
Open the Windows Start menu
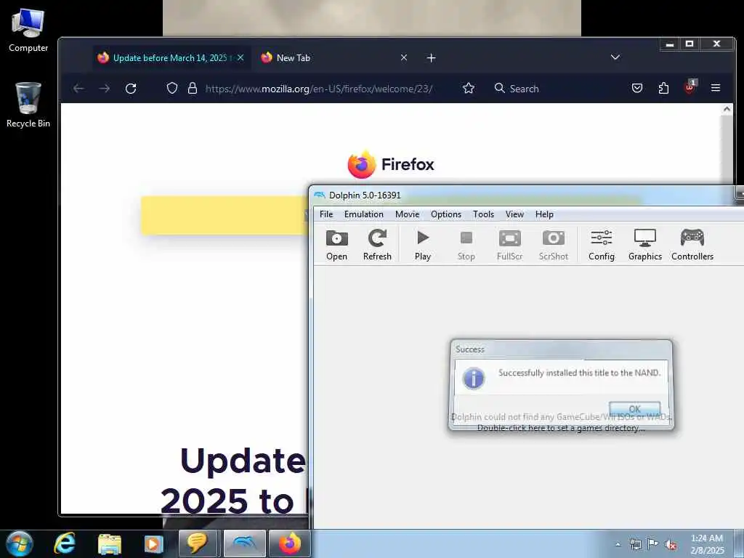pos(19,543)
